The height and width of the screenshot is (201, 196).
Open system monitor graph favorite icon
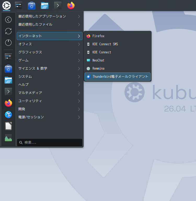(8, 138)
